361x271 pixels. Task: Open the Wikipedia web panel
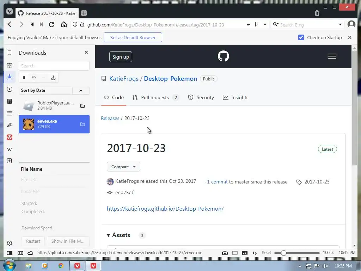[10, 149]
